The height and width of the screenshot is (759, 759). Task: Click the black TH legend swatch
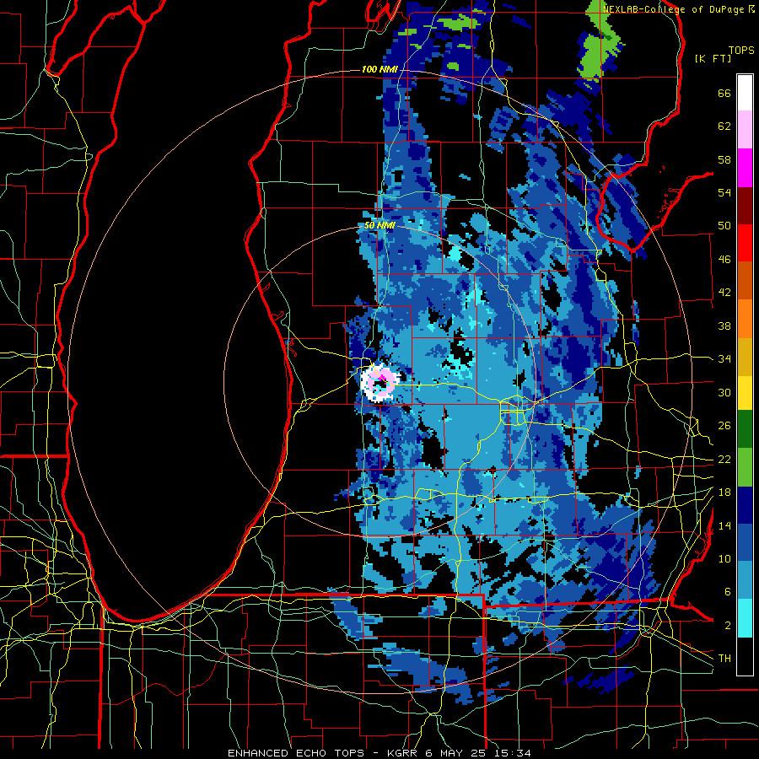745,656
